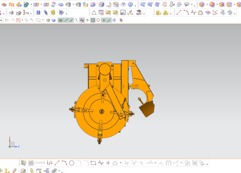Open the rectangle selection mode dropdown
The width and height of the screenshot is (241, 173).
tap(43, 20)
